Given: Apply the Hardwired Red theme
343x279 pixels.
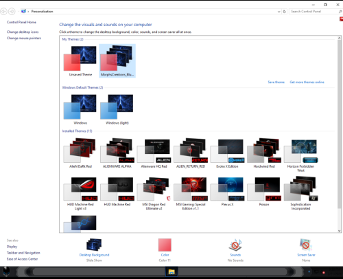Looking at the screenshot, I should 264,153.
